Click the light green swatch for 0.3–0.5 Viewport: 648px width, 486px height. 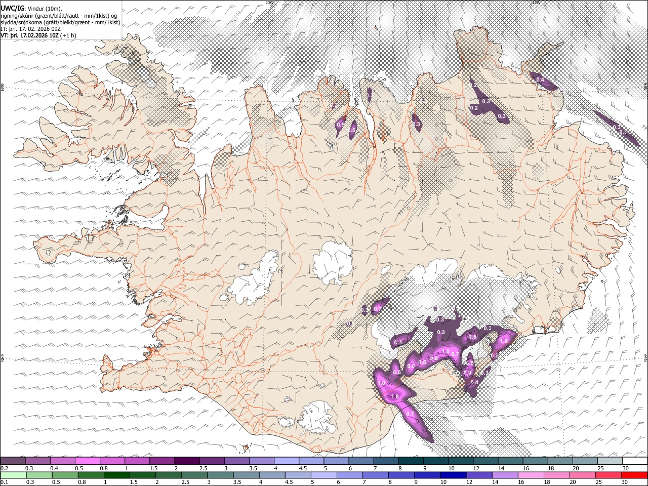(39, 475)
